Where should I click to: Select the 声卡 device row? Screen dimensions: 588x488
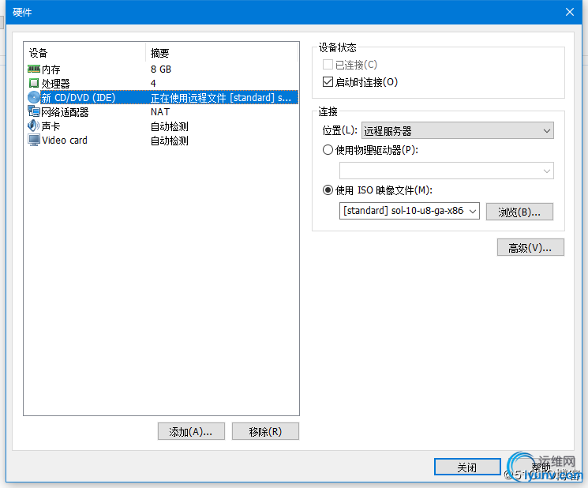click(161, 126)
